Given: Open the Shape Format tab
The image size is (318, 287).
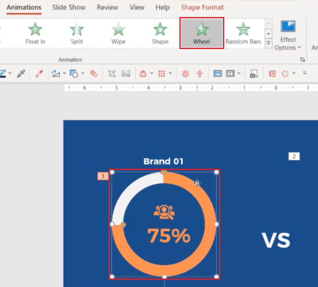Looking at the screenshot, I should [202, 7].
